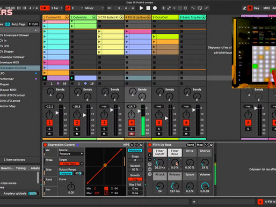The image size is (276, 207).
Task: Toggle the automation arm icon
Action: (169, 8)
